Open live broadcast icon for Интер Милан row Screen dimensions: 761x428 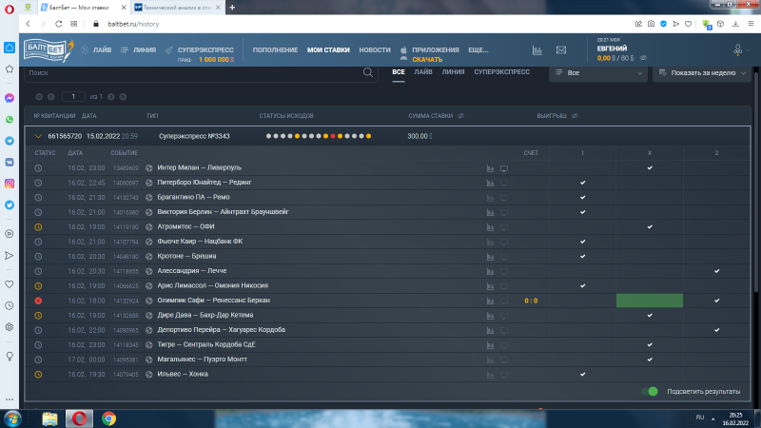[505, 167]
